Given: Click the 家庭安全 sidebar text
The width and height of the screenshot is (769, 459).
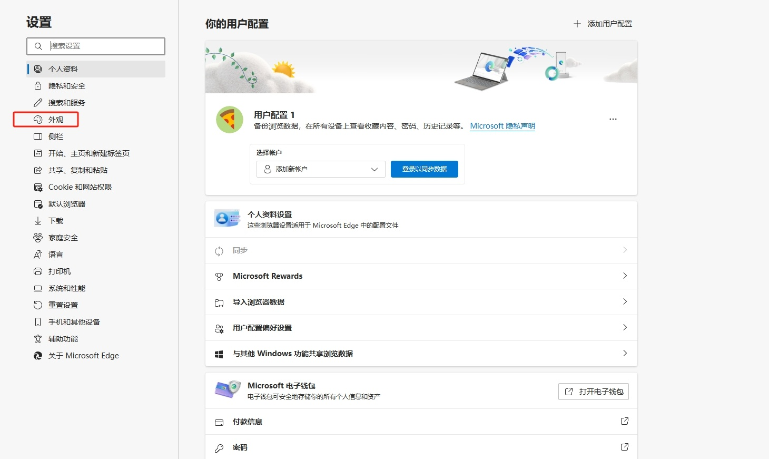Looking at the screenshot, I should click(x=63, y=238).
